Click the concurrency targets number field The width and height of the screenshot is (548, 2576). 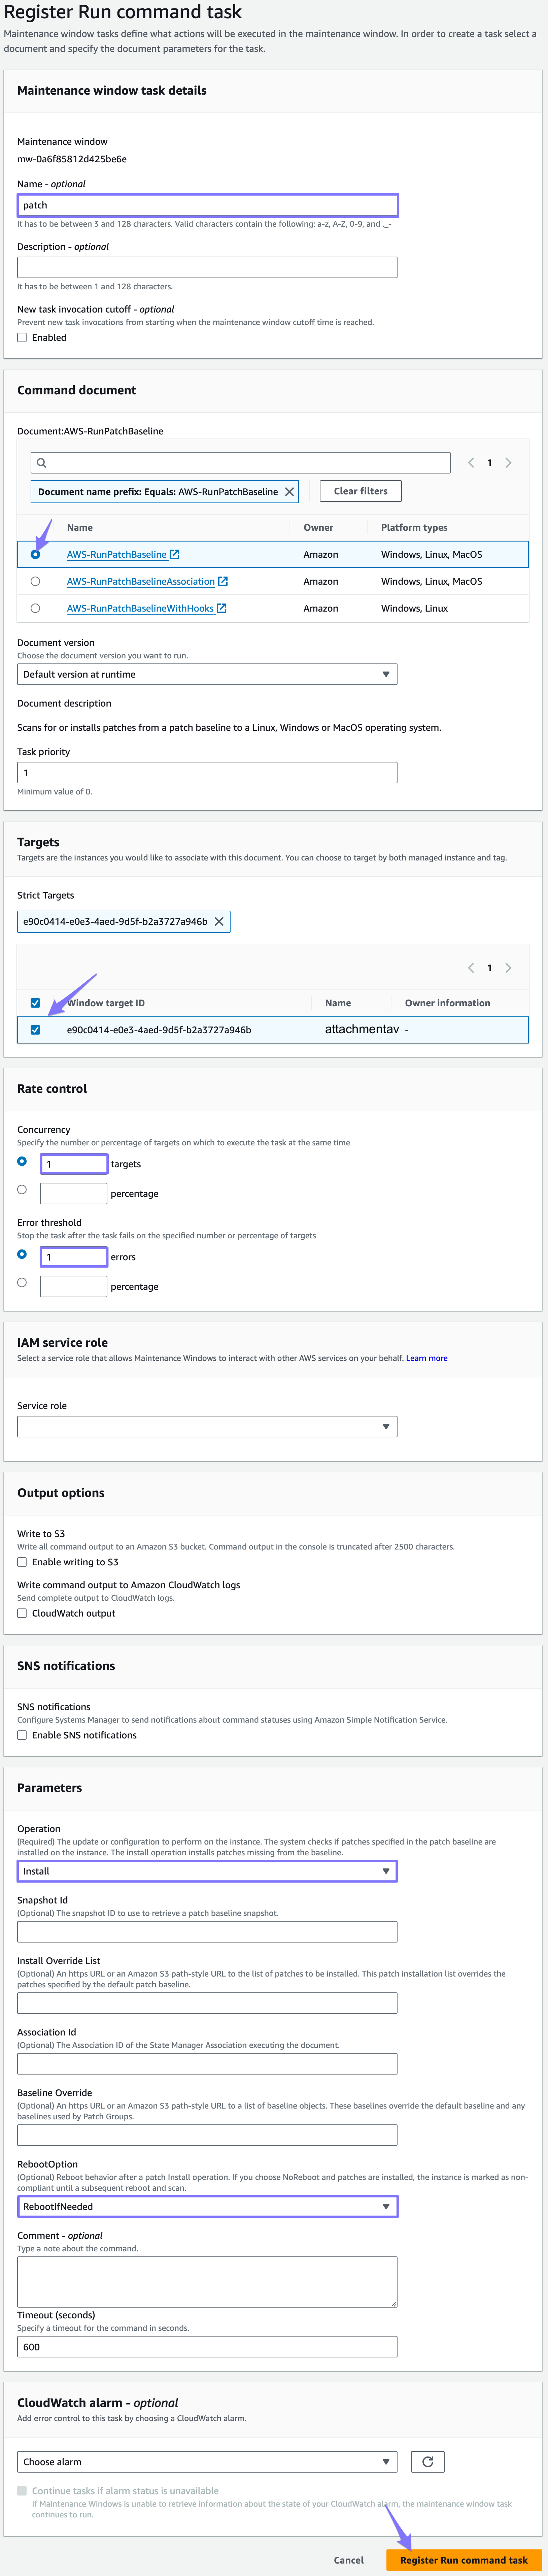pyautogui.click(x=74, y=1164)
